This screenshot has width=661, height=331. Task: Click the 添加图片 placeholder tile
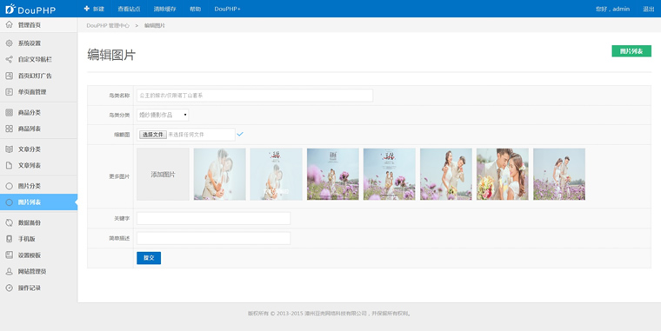[x=163, y=174]
